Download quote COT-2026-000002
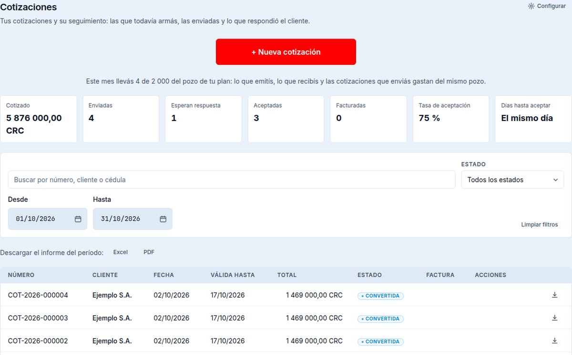 (554, 341)
